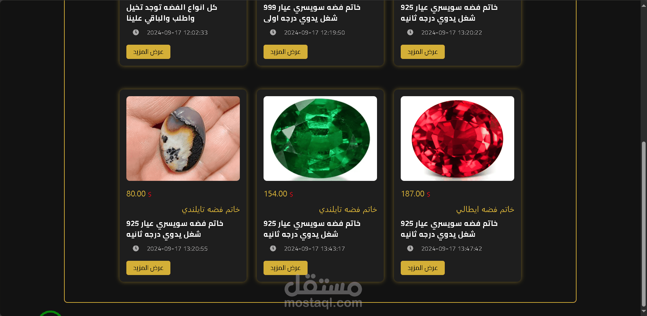
Task: Select خاتم فضه تايلندي link under 154.00
Action: tap(348, 210)
